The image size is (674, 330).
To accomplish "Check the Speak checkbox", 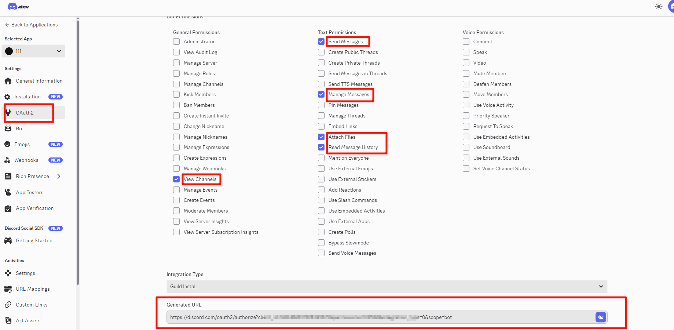I will tap(466, 52).
